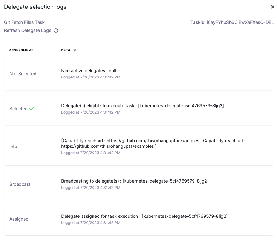Click the green checkmark next to Selected

(x=31, y=109)
